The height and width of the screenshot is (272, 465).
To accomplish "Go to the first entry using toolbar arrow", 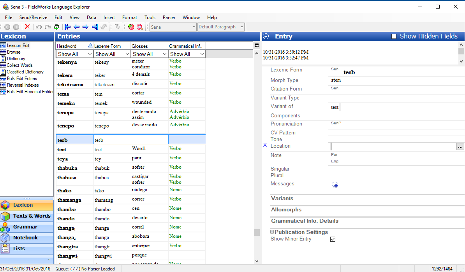I will click(x=68, y=27).
